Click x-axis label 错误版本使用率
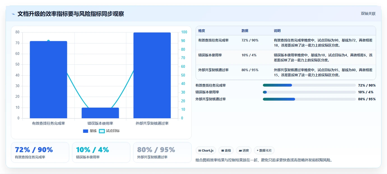The width and height of the screenshot is (387, 174). (100, 123)
